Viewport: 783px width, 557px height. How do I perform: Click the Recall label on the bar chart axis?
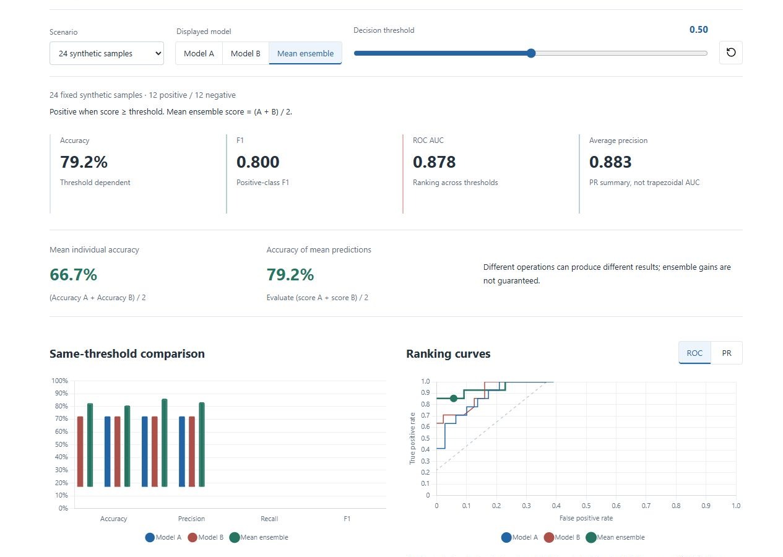[269, 519]
